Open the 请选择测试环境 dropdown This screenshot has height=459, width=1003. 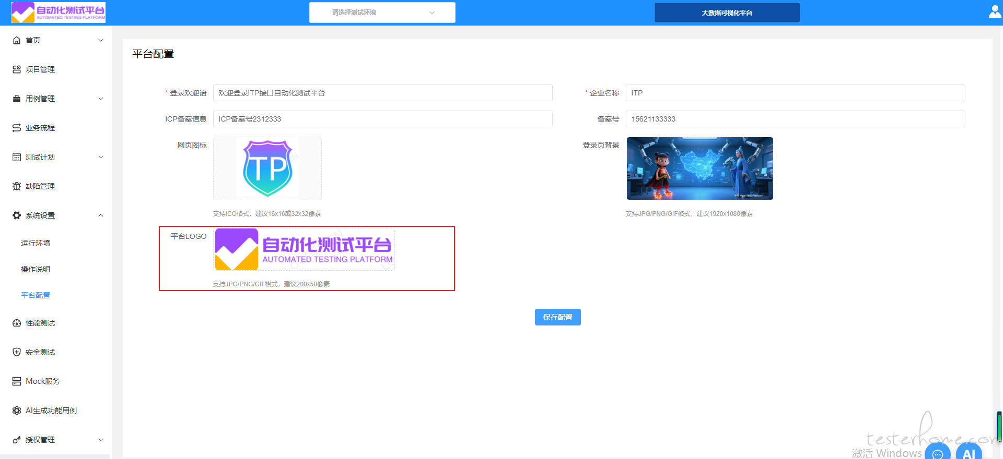click(x=382, y=13)
